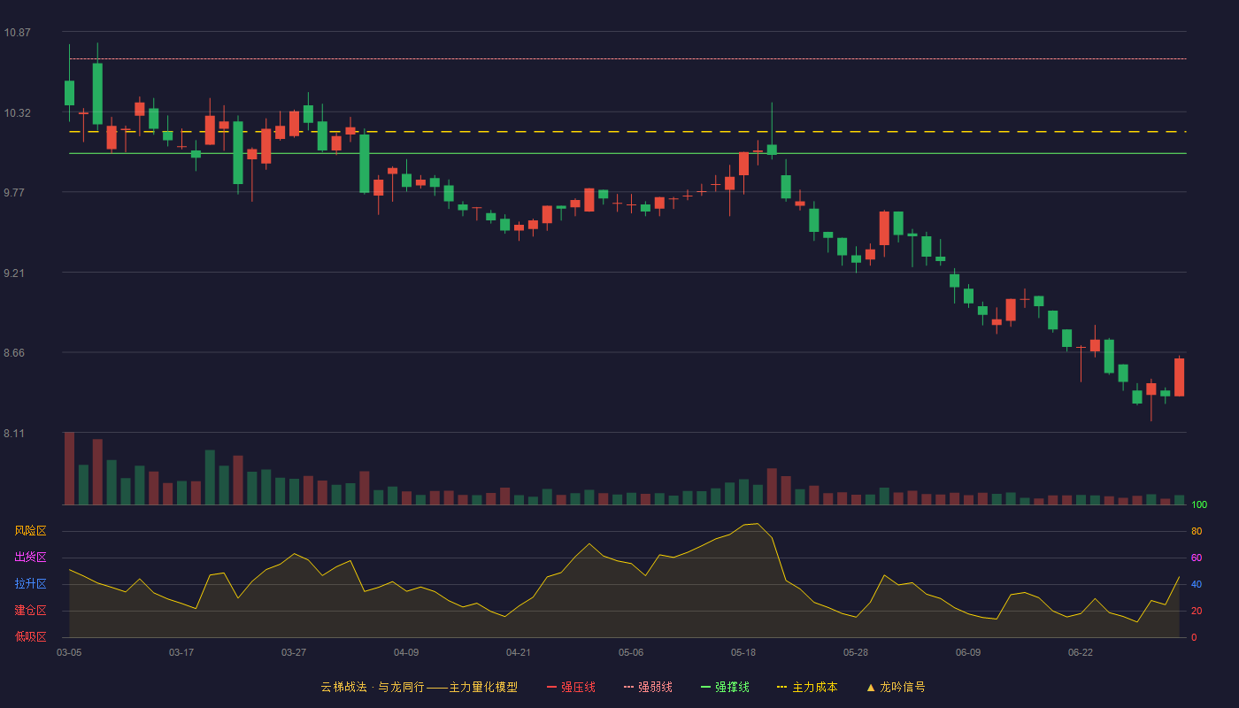Click the 低吸区 zone label
The image size is (1239, 708).
30,636
